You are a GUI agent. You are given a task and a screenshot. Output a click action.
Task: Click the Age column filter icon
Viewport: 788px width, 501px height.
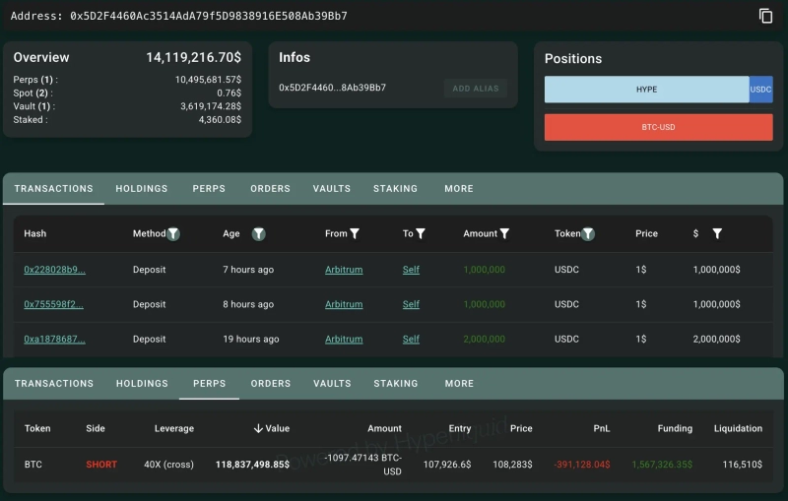(x=258, y=234)
